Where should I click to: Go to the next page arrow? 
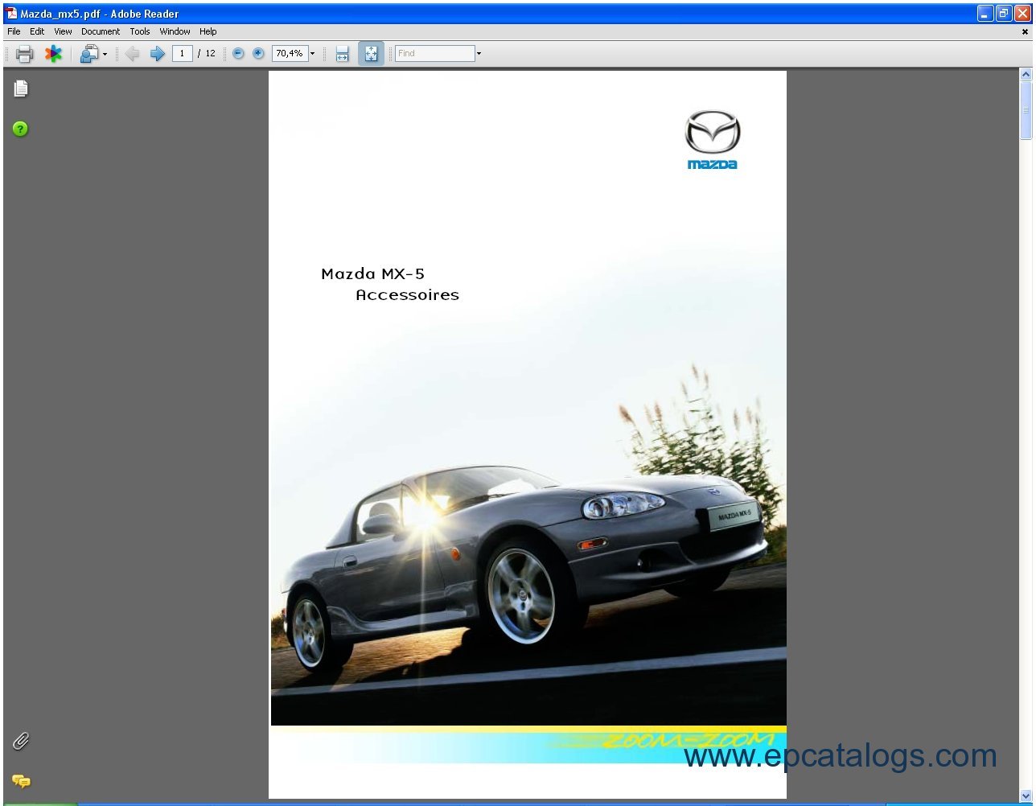[x=157, y=54]
